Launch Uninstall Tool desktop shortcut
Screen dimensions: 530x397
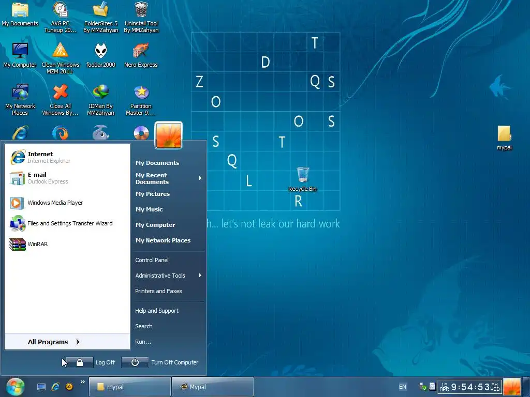click(141, 17)
